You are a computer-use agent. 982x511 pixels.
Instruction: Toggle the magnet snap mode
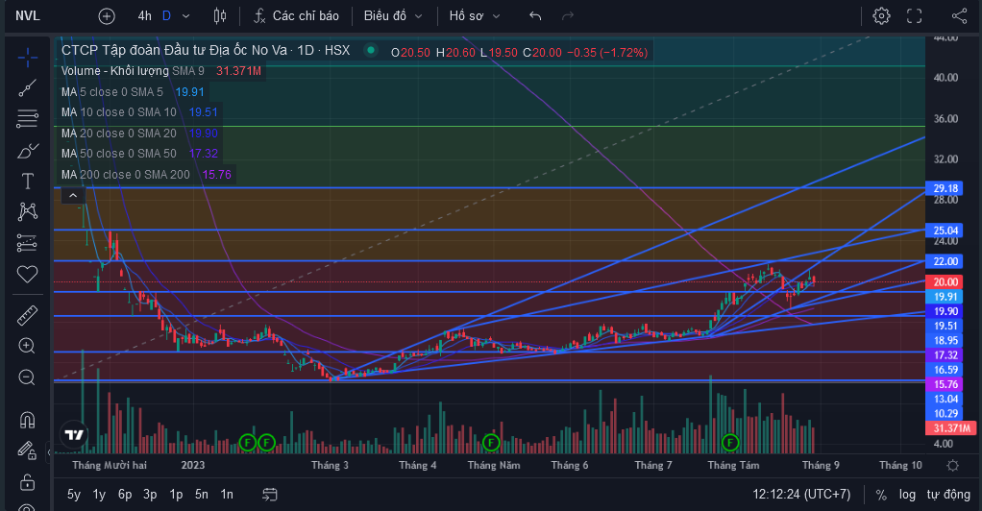27,420
